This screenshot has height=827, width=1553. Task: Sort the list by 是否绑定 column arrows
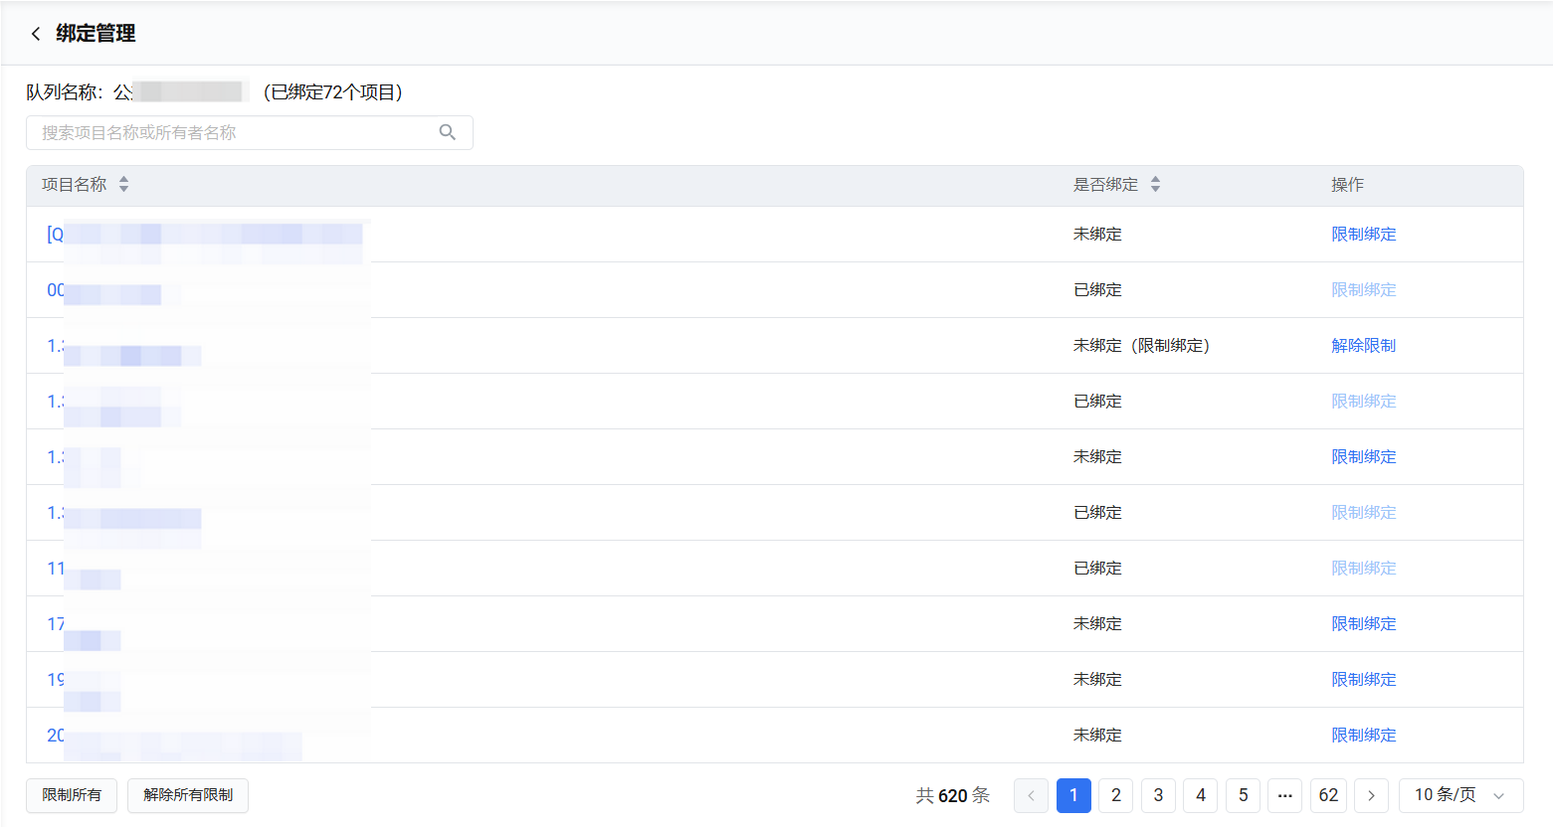[1155, 184]
